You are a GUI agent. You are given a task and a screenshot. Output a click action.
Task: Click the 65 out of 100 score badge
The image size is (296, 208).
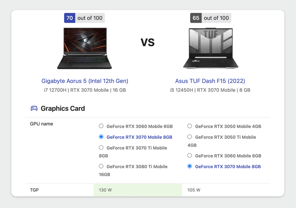(x=211, y=18)
